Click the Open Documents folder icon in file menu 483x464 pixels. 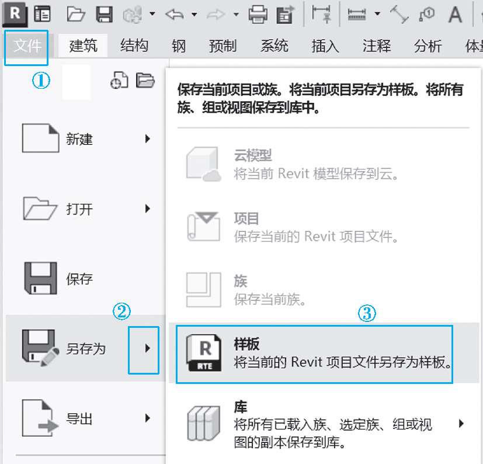coord(145,80)
